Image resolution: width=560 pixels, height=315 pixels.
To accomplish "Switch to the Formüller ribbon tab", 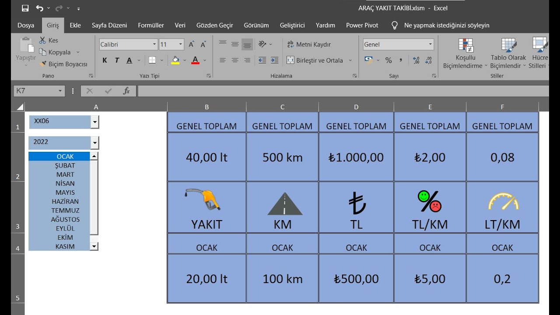I will pos(151,25).
